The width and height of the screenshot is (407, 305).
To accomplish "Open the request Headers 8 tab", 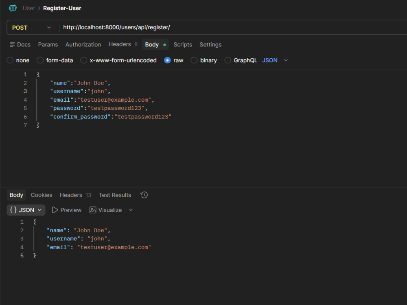I will click(123, 44).
